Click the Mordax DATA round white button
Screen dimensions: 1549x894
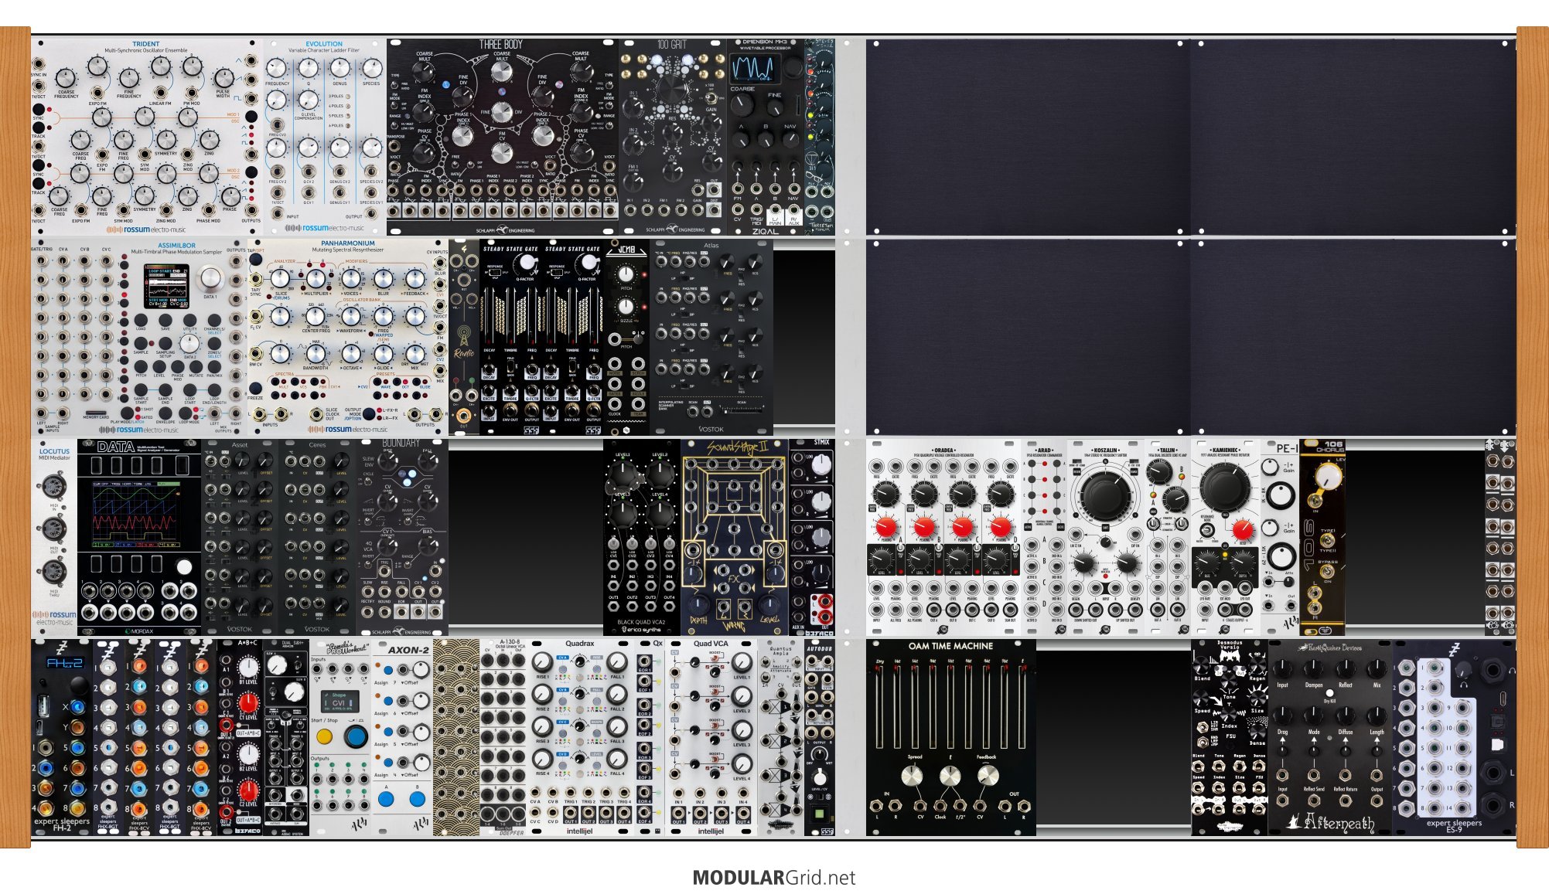tap(184, 566)
